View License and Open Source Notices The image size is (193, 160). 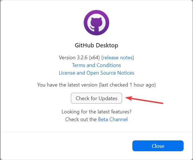[x=96, y=73]
